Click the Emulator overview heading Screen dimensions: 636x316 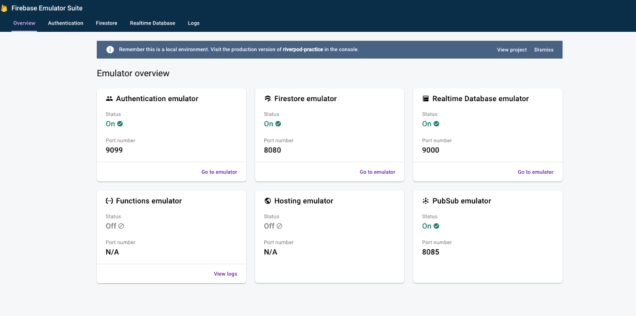coord(133,74)
